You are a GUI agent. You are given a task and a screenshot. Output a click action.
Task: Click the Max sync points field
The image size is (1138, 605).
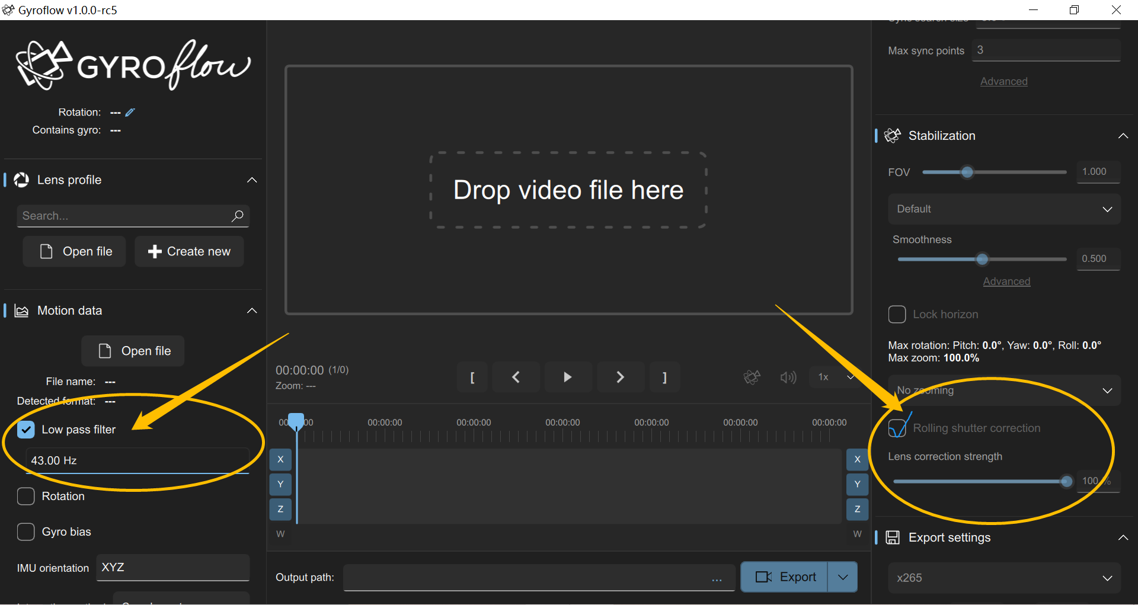pos(1047,50)
